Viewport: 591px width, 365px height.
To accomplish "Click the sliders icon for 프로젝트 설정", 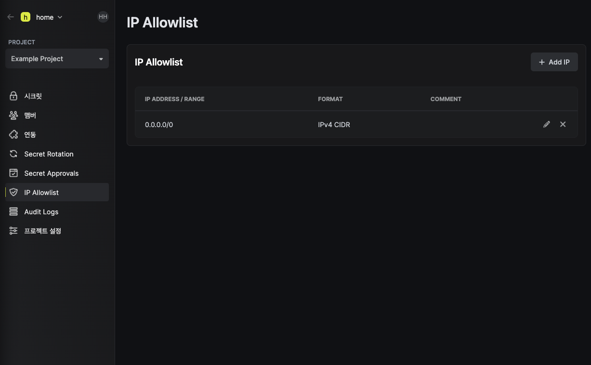I will (13, 231).
